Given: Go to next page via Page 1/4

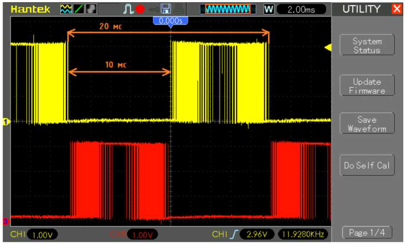Looking at the screenshot, I should point(367,233).
